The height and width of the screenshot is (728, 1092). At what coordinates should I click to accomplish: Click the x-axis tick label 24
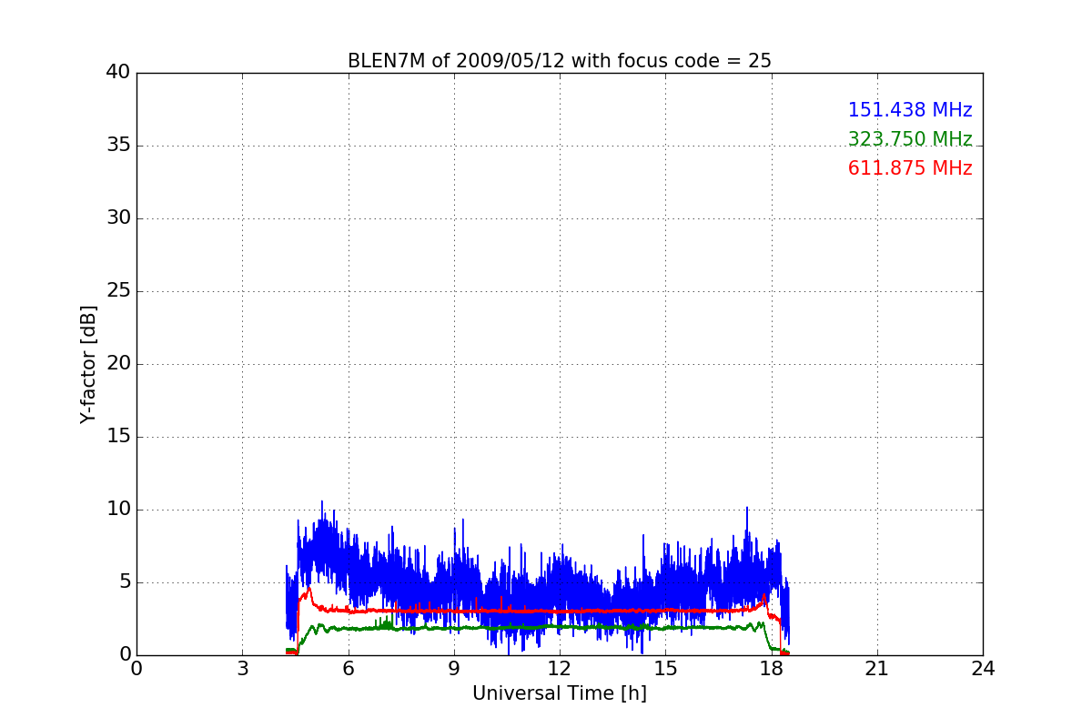tap(982, 669)
